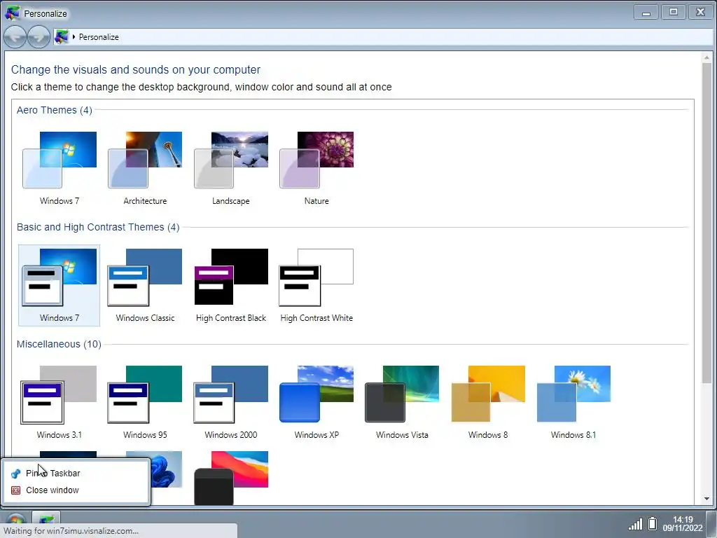The height and width of the screenshot is (538, 717).
Task: Maximize the Personalize window
Action: tap(674, 13)
